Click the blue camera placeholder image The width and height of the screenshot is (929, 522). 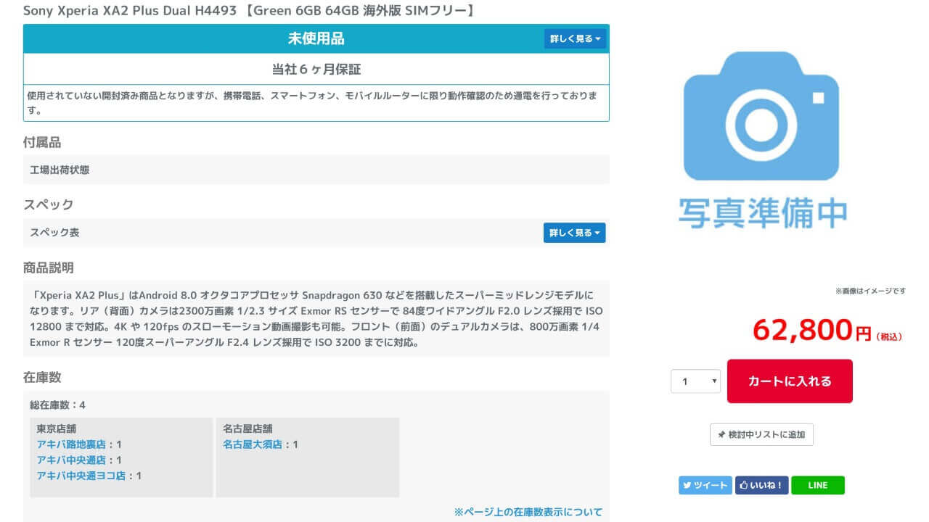(x=761, y=116)
